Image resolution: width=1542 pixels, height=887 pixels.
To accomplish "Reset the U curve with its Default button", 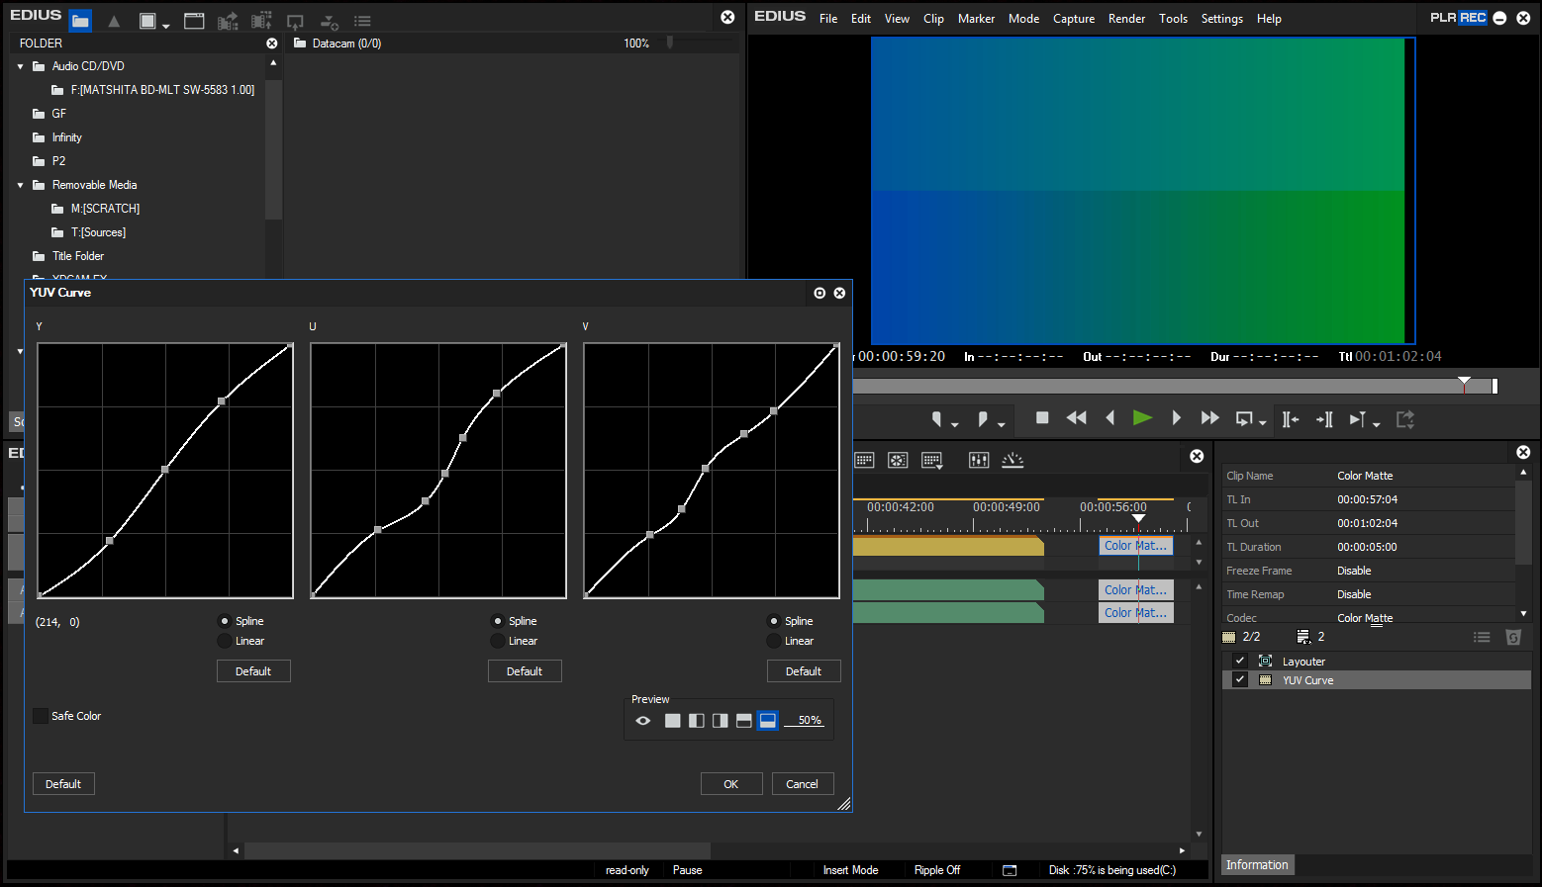I will point(525,671).
